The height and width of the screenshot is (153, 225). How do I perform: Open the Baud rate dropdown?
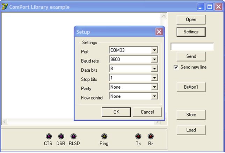point(154,60)
